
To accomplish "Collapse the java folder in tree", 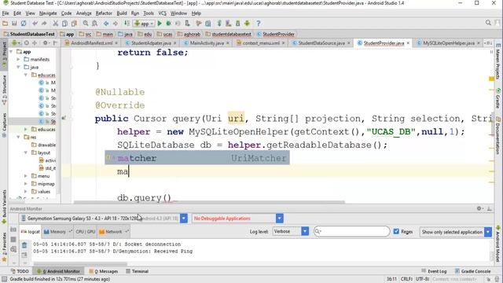I will [x=18, y=67].
